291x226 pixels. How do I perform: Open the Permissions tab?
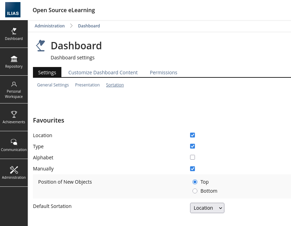(163, 73)
